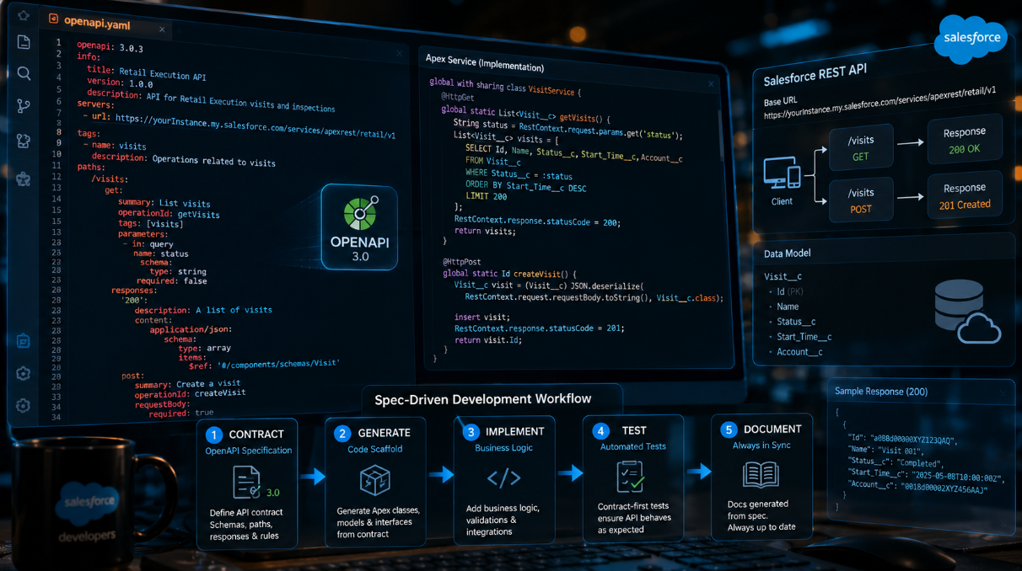Click the Response 200 OK box
Viewport: 1022px width, 571px height.
pos(965,140)
